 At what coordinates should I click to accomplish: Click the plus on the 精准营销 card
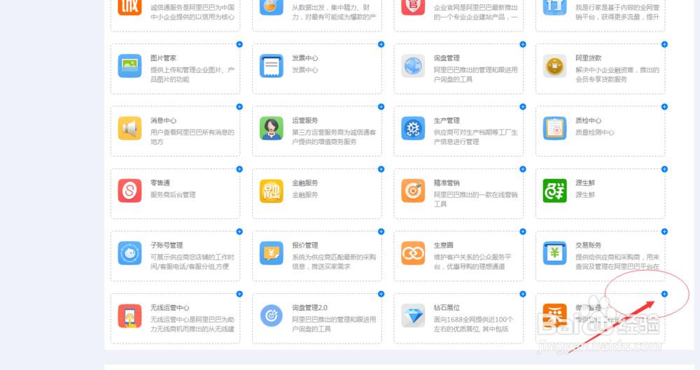coord(523,169)
